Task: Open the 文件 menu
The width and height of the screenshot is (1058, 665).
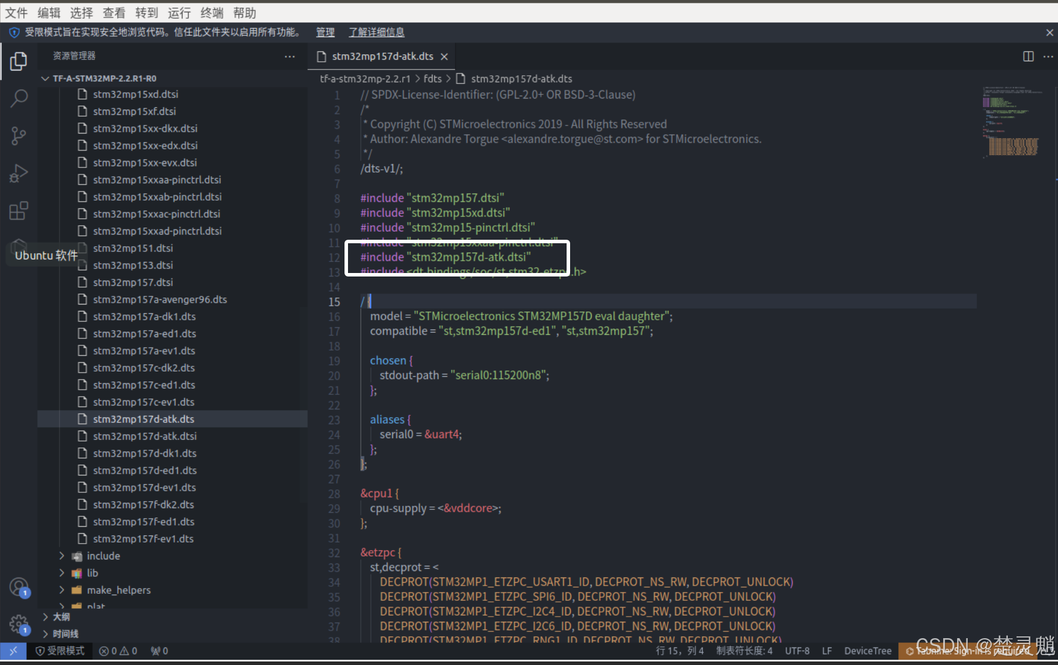Action: tap(16, 13)
